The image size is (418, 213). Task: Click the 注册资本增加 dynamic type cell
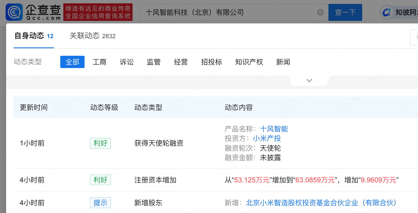[x=155, y=180]
